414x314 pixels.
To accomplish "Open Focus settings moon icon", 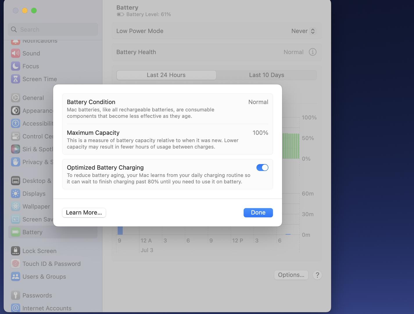I will 15,66.
